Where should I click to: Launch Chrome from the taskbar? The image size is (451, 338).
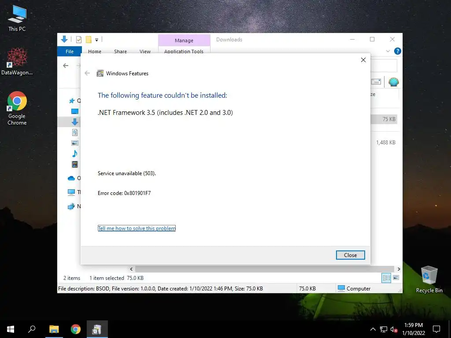coord(76,329)
